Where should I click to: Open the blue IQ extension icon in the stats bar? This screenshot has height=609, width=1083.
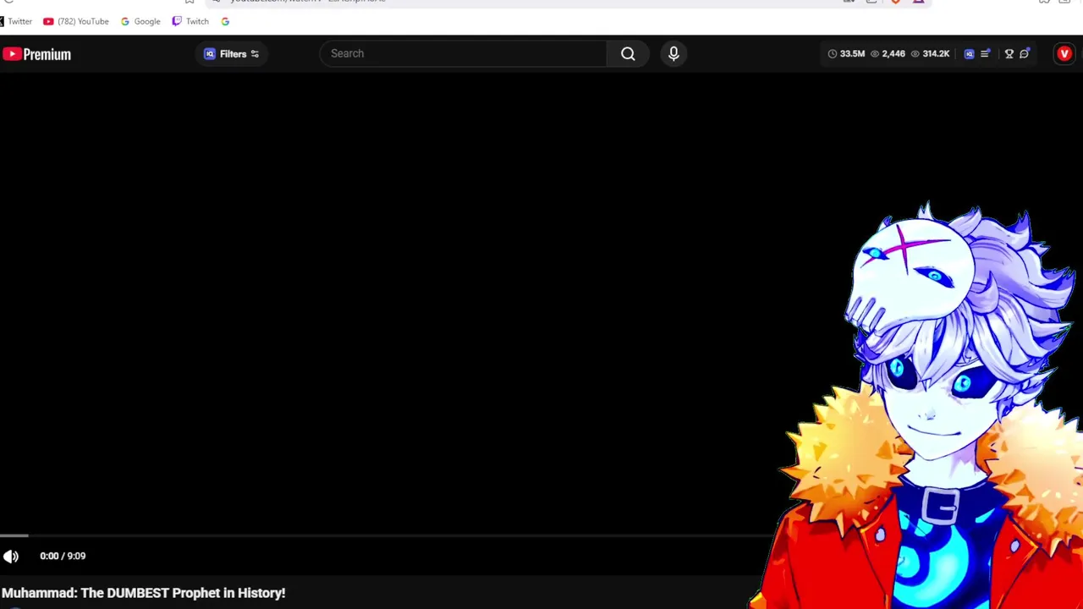click(970, 54)
